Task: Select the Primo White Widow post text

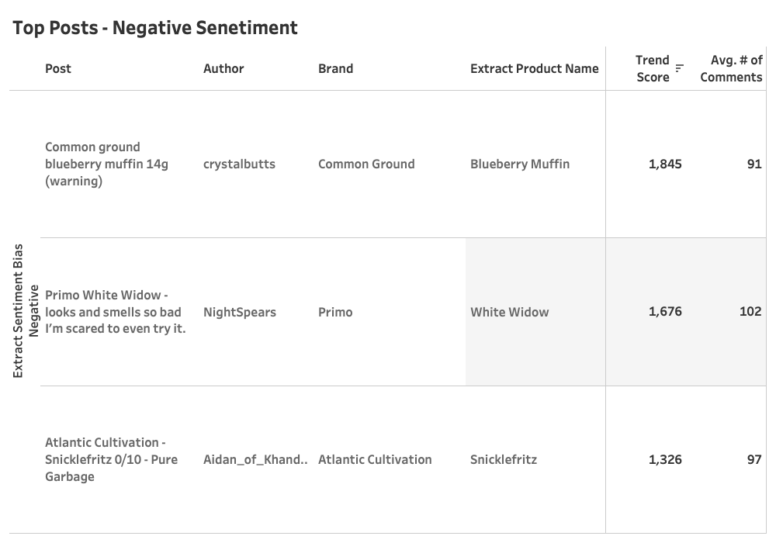Action: click(116, 312)
